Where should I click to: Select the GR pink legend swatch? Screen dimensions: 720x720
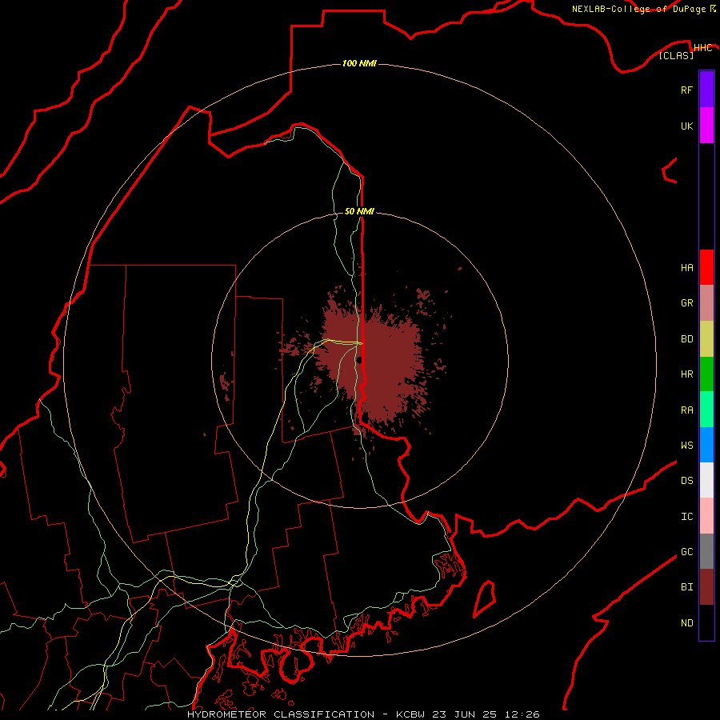[x=706, y=303]
